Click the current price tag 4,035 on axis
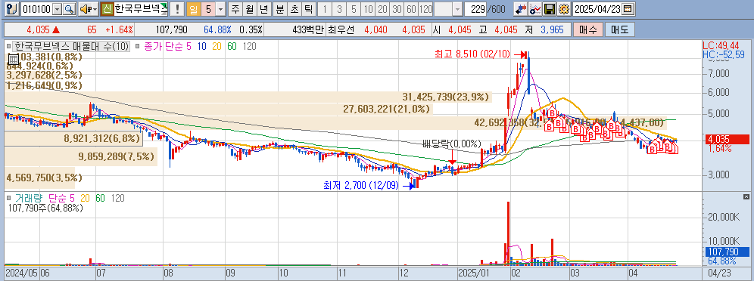Screen dimensions: 754x281 [x=726, y=140]
